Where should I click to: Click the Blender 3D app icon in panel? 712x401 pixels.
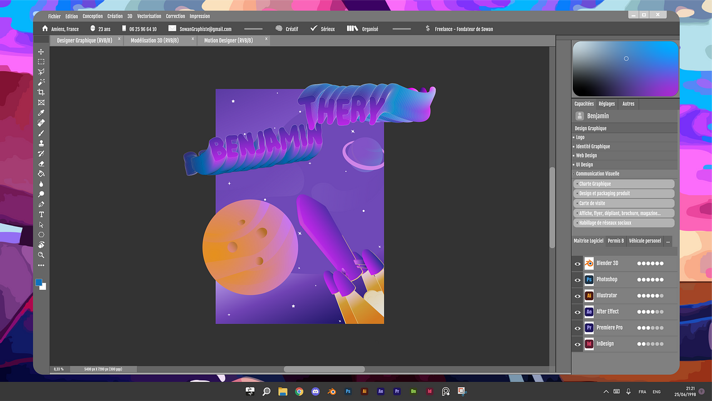point(589,263)
